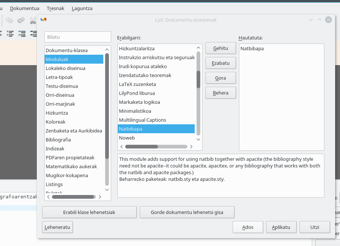Select the Hizkuntzalaritza module
This screenshot has height=246, width=340.
(x=156, y=48)
